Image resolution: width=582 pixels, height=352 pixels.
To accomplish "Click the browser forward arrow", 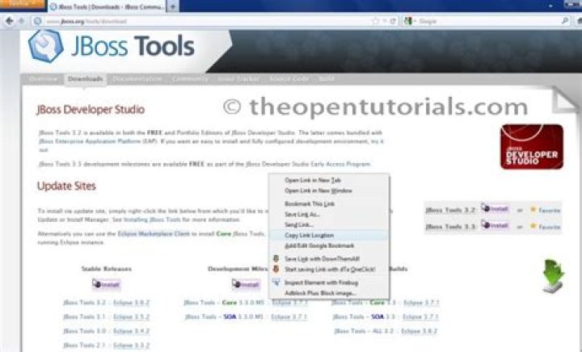I will 22,21.
